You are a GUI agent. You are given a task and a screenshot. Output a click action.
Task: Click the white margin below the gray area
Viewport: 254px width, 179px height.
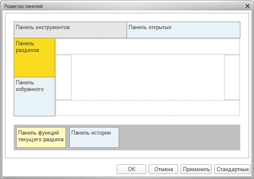click(127, 154)
